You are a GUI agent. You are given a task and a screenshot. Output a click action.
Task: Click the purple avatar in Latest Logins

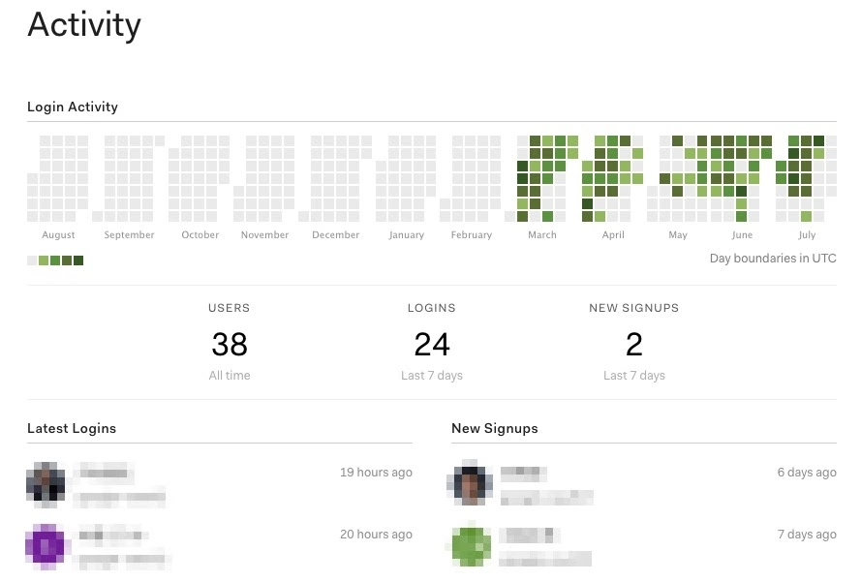[x=45, y=544]
